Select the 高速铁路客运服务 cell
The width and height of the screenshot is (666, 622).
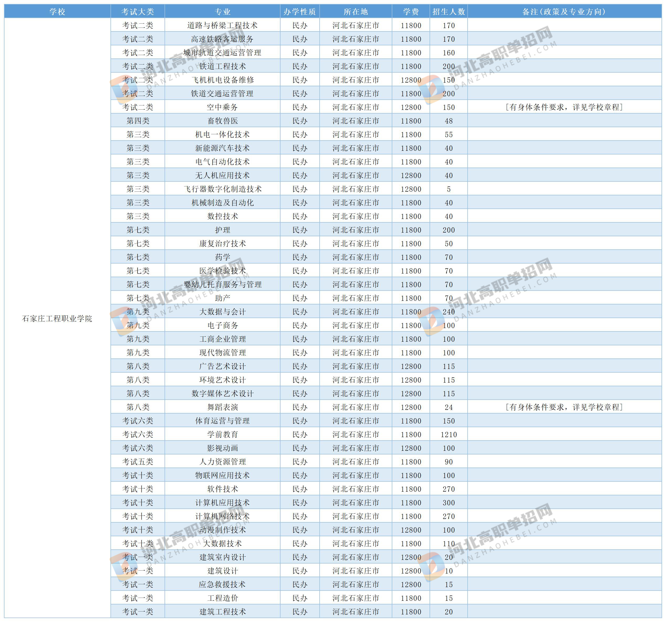pyautogui.click(x=223, y=39)
